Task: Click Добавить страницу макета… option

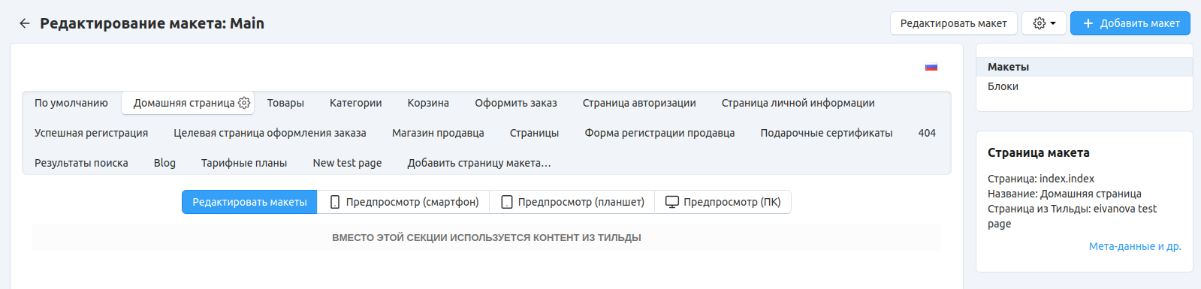Action: (x=479, y=163)
